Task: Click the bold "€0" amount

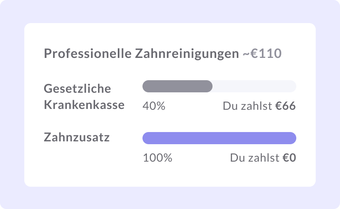Action: pyautogui.click(x=289, y=158)
